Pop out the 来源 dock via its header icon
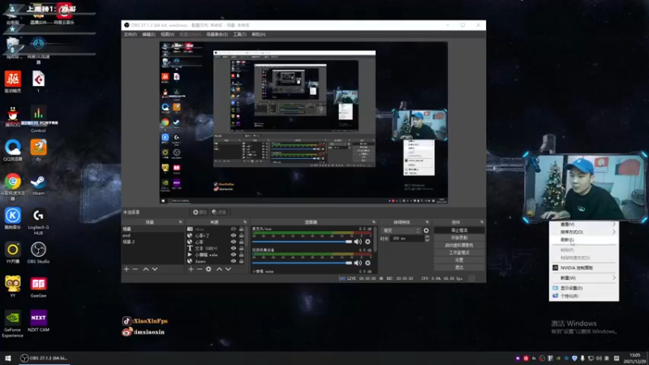Screen dimensions: 649x365 pyautogui.click(x=245, y=222)
